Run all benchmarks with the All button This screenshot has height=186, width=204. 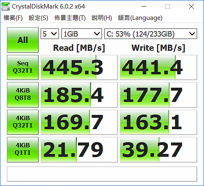[x=23, y=40]
